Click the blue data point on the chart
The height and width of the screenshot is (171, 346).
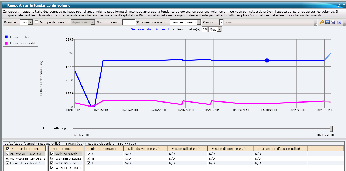click(x=267, y=60)
